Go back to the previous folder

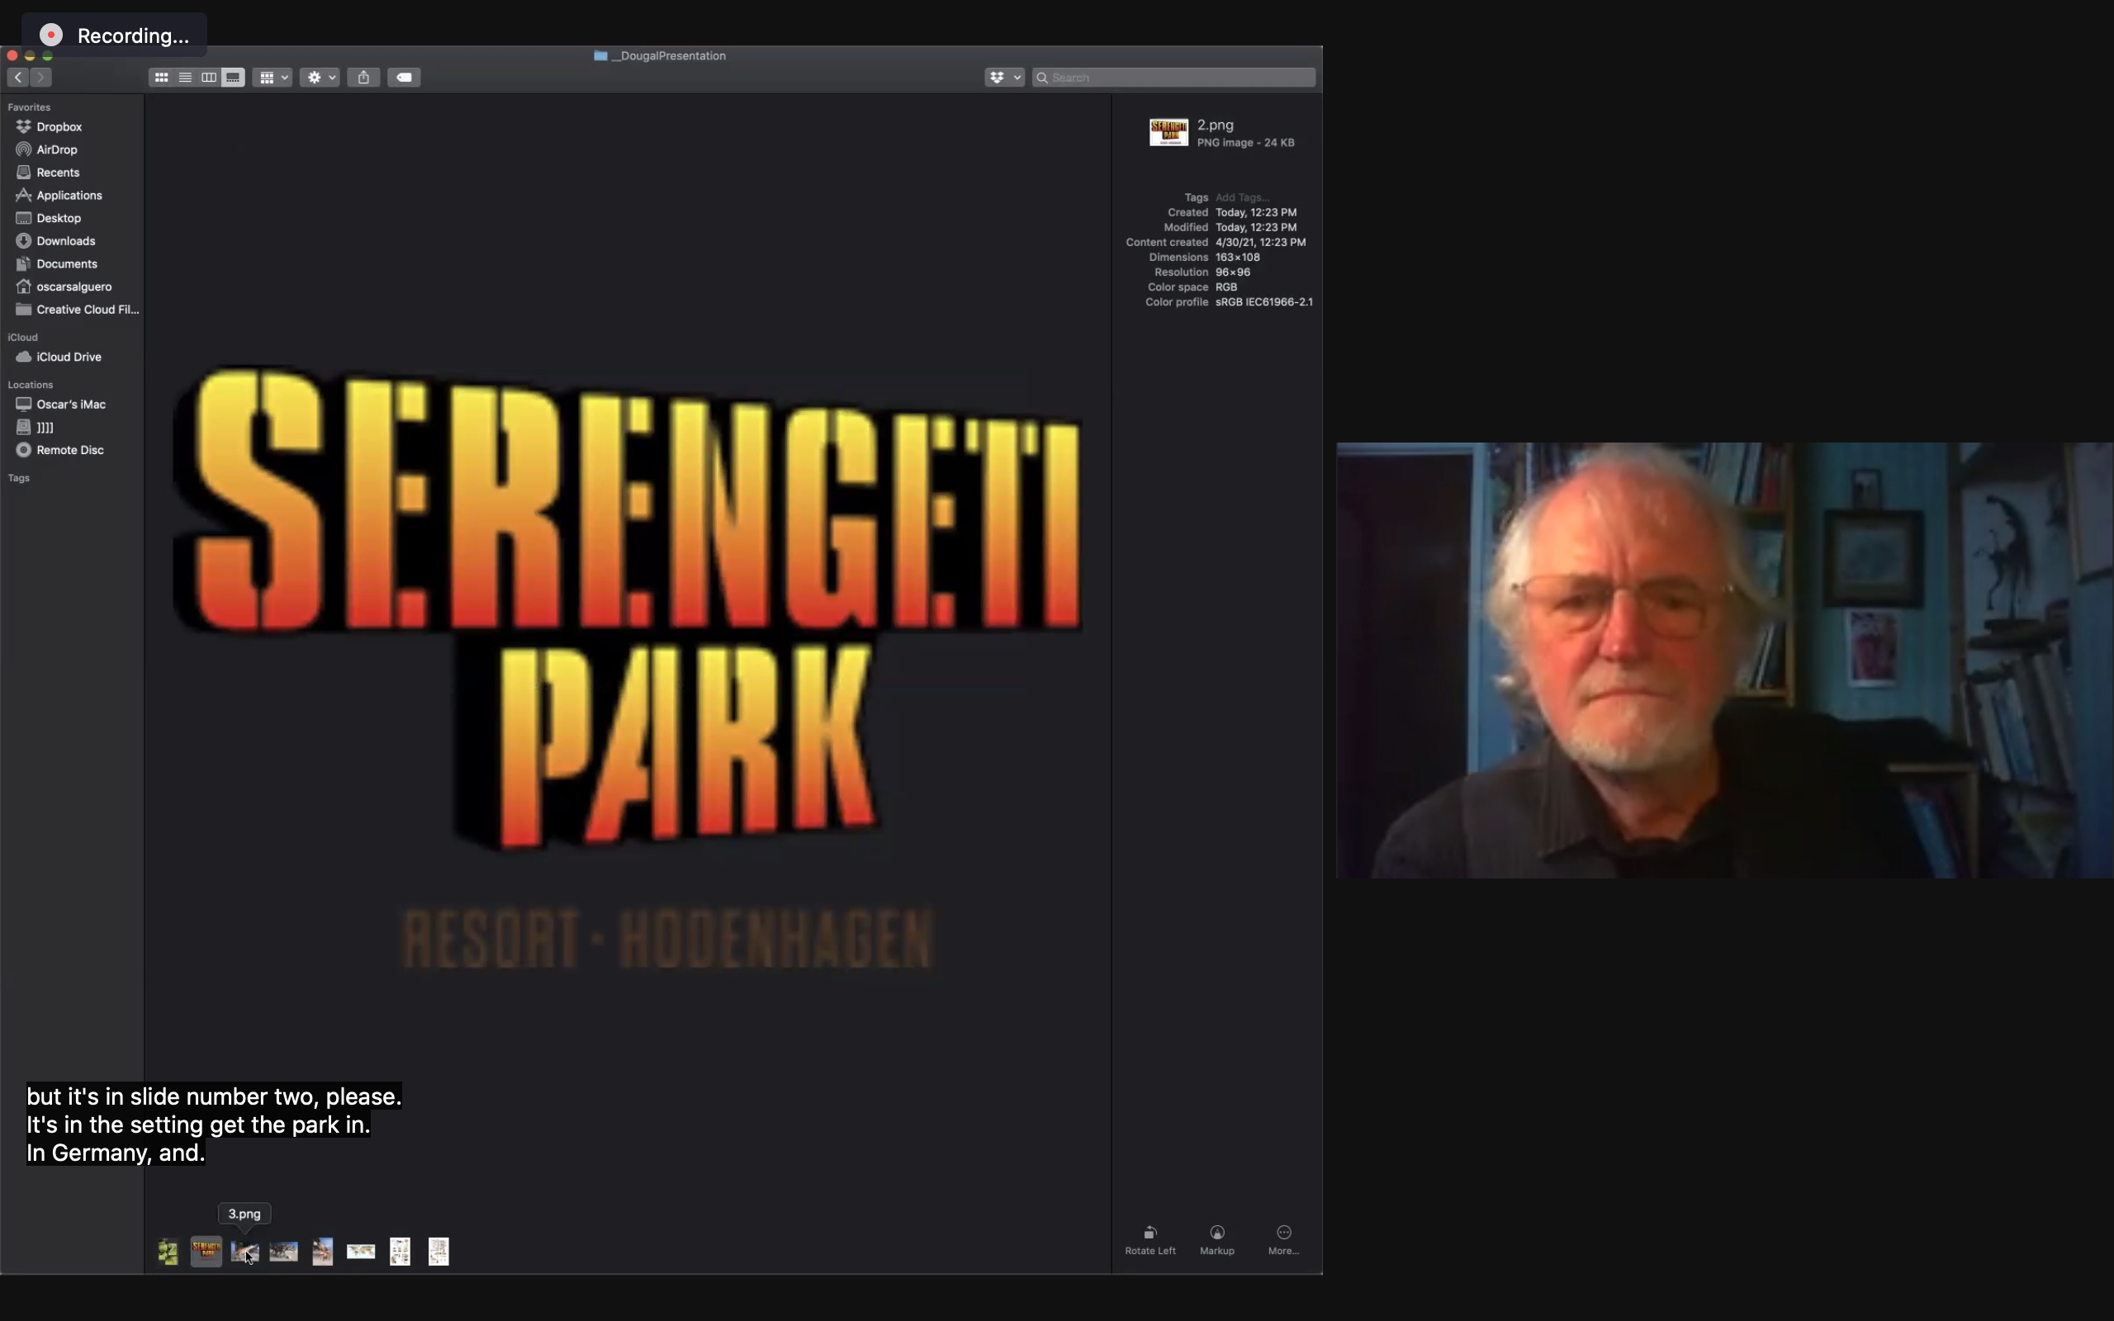pos(18,78)
